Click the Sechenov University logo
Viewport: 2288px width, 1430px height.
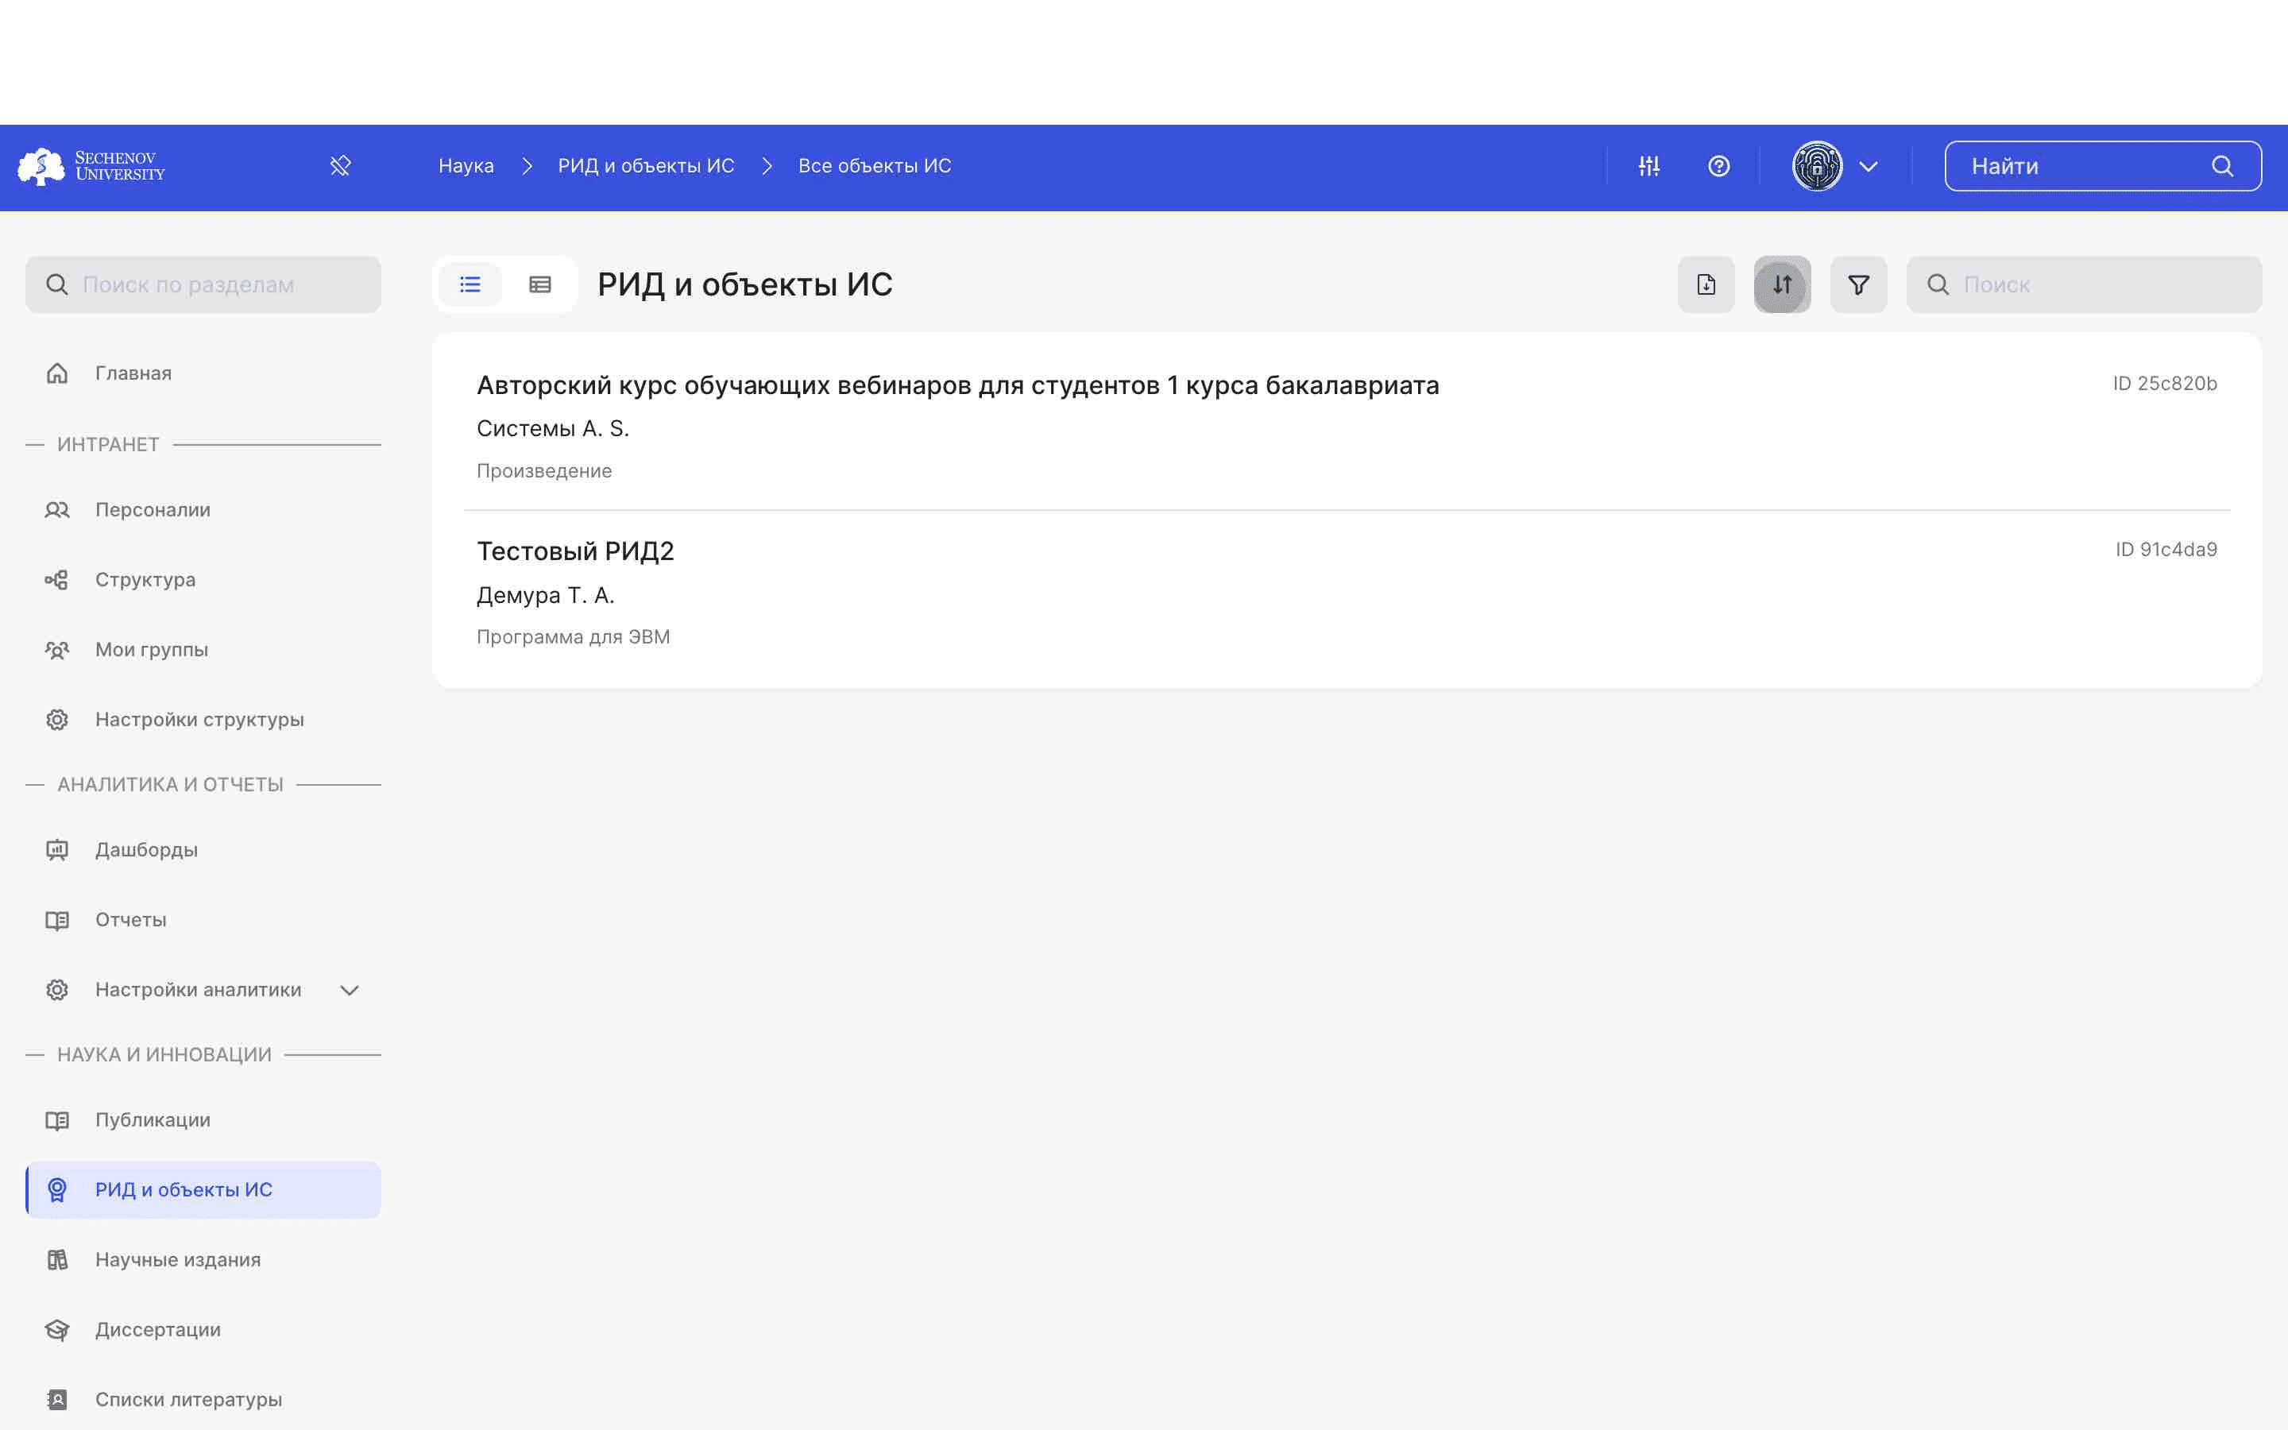click(91, 167)
